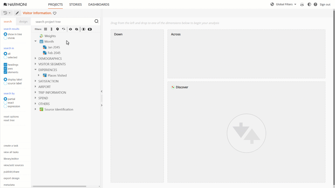
Task: Expand the TRIP INFORMATION heading
Action: pyautogui.click(x=36, y=92)
